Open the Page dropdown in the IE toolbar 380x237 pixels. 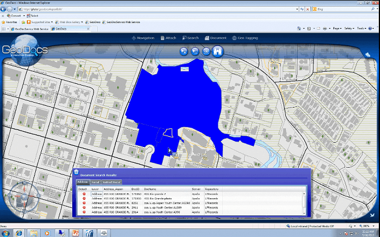click(337, 29)
